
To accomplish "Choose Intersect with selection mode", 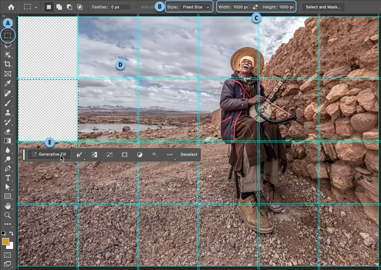I will (x=80, y=7).
